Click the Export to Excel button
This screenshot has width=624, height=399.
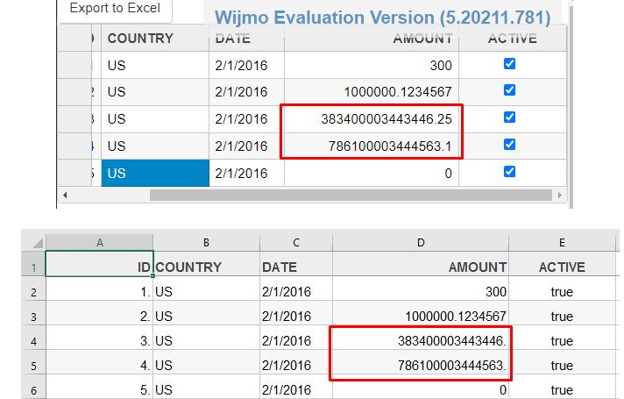[x=115, y=9]
